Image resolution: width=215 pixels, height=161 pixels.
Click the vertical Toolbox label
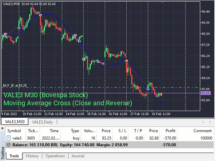click(3, 153)
